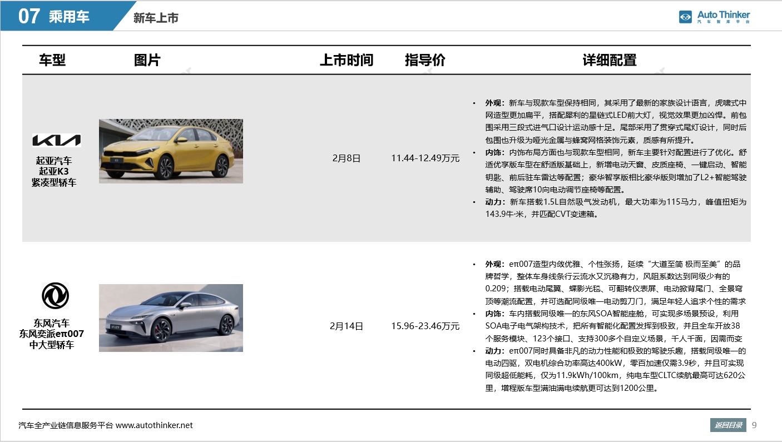Screen dimensions: 782x442
Task: Click the Kia K3 外观 bullet heading
Action: click(494, 103)
